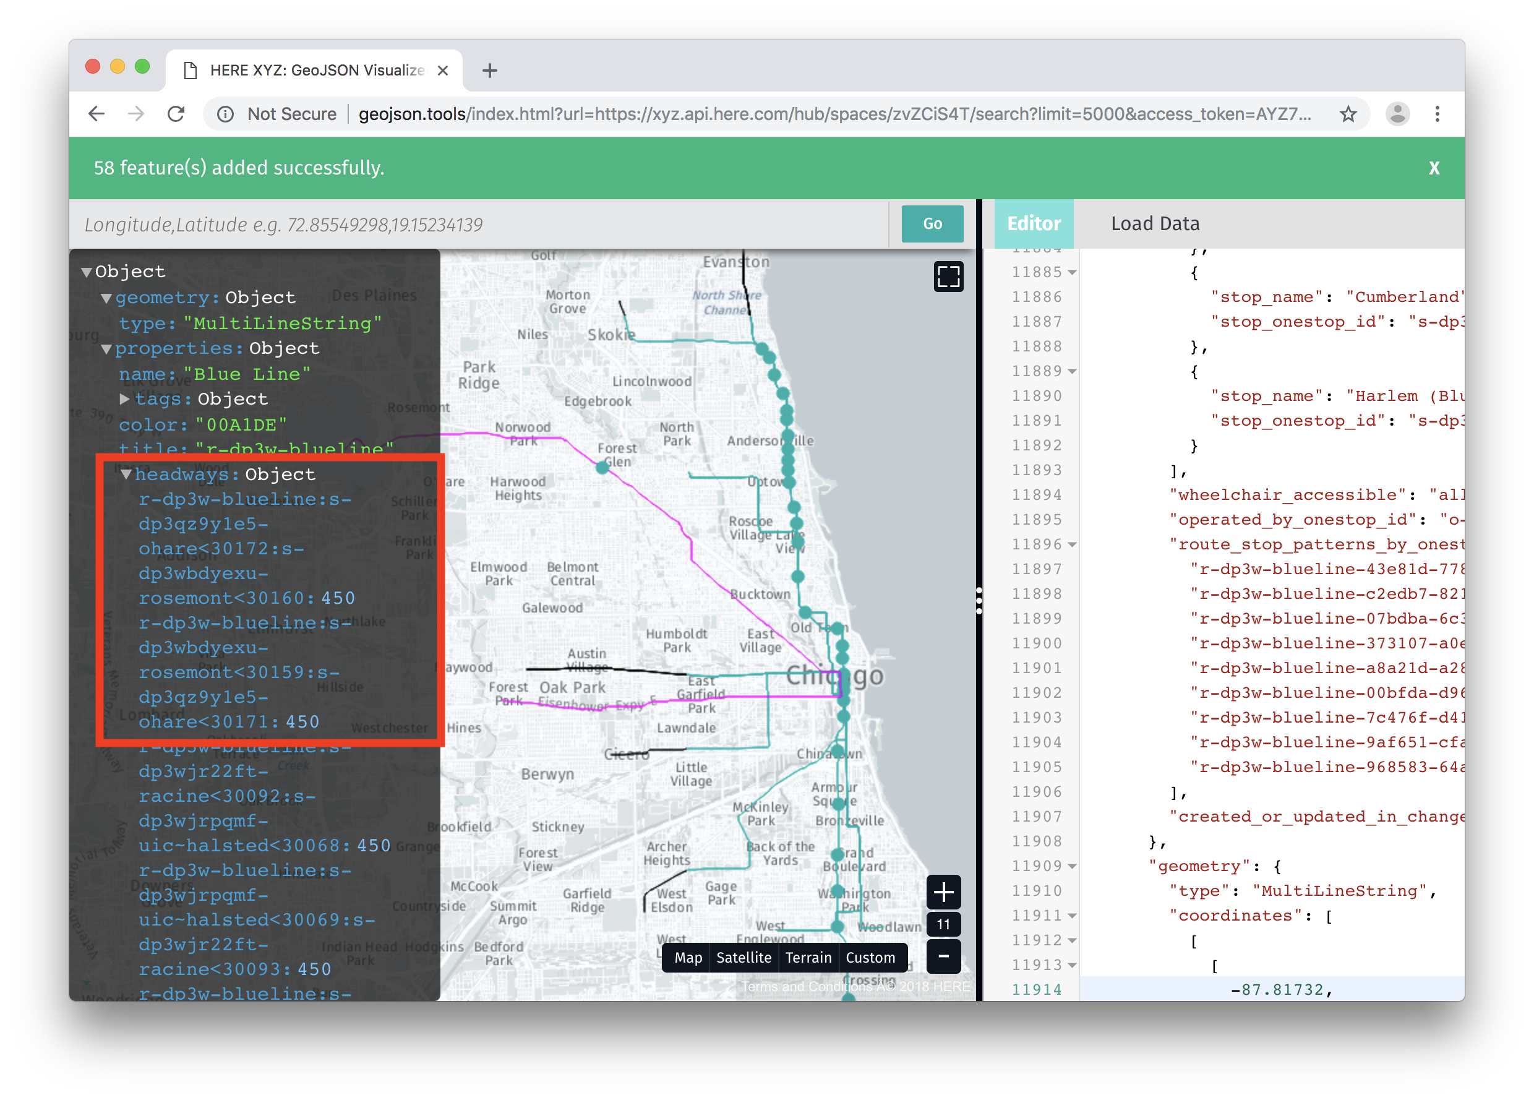Select the Terrain base layer
This screenshot has height=1100, width=1534.
coord(808,957)
